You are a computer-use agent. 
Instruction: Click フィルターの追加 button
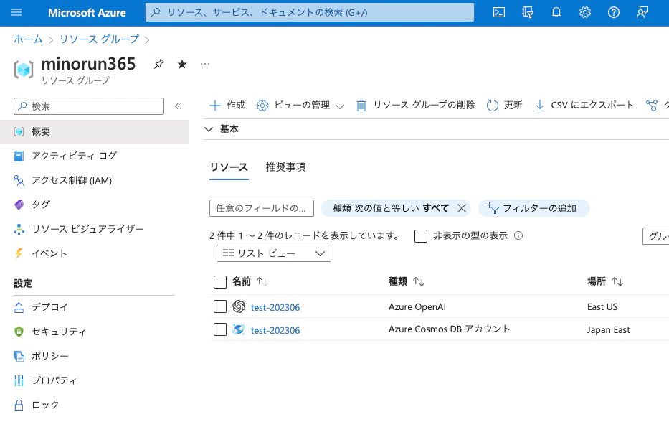tap(533, 208)
